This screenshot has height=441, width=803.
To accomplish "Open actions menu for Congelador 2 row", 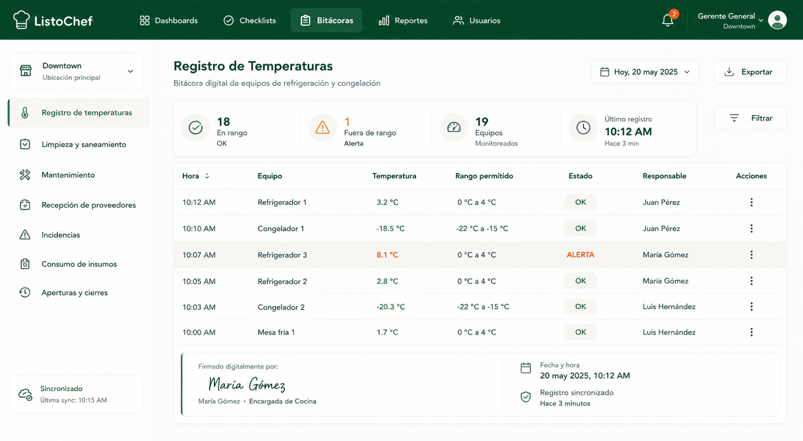I will pos(751,307).
